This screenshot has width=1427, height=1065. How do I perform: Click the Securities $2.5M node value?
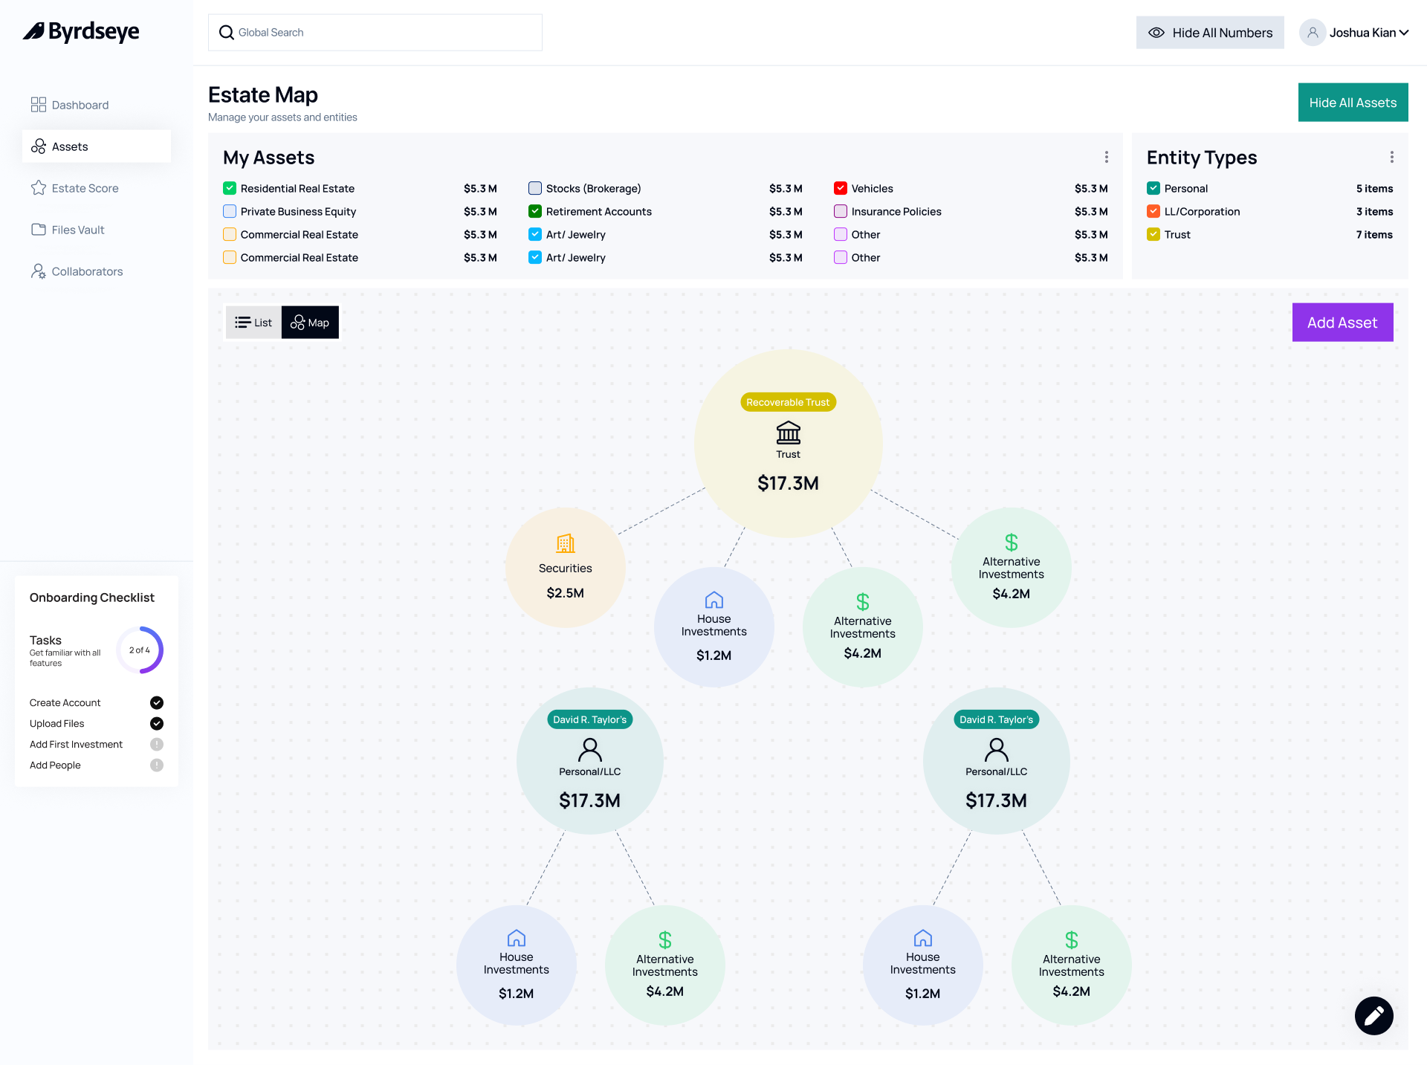(566, 593)
